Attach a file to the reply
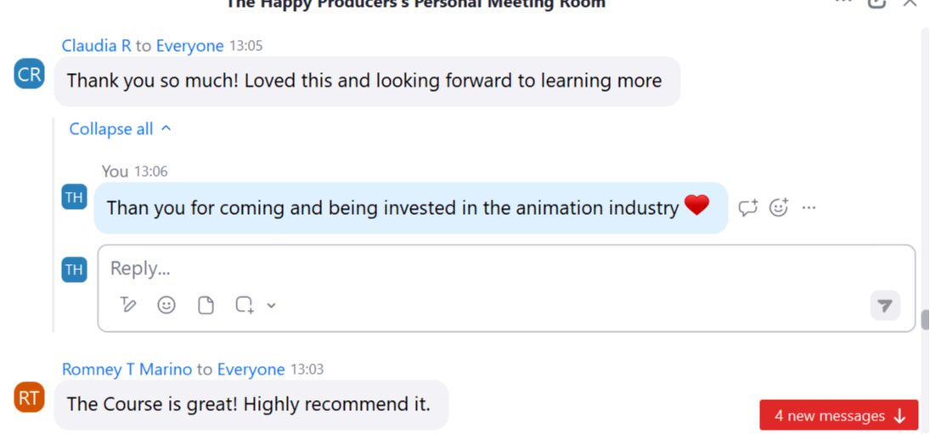Screen dimensions: 930x434 206,305
